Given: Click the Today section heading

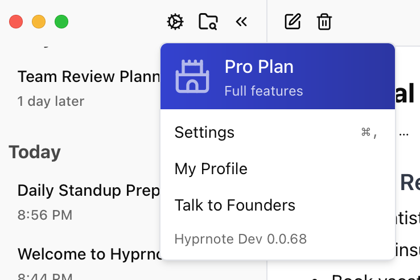Looking at the screenshot, I should point(35,152).
